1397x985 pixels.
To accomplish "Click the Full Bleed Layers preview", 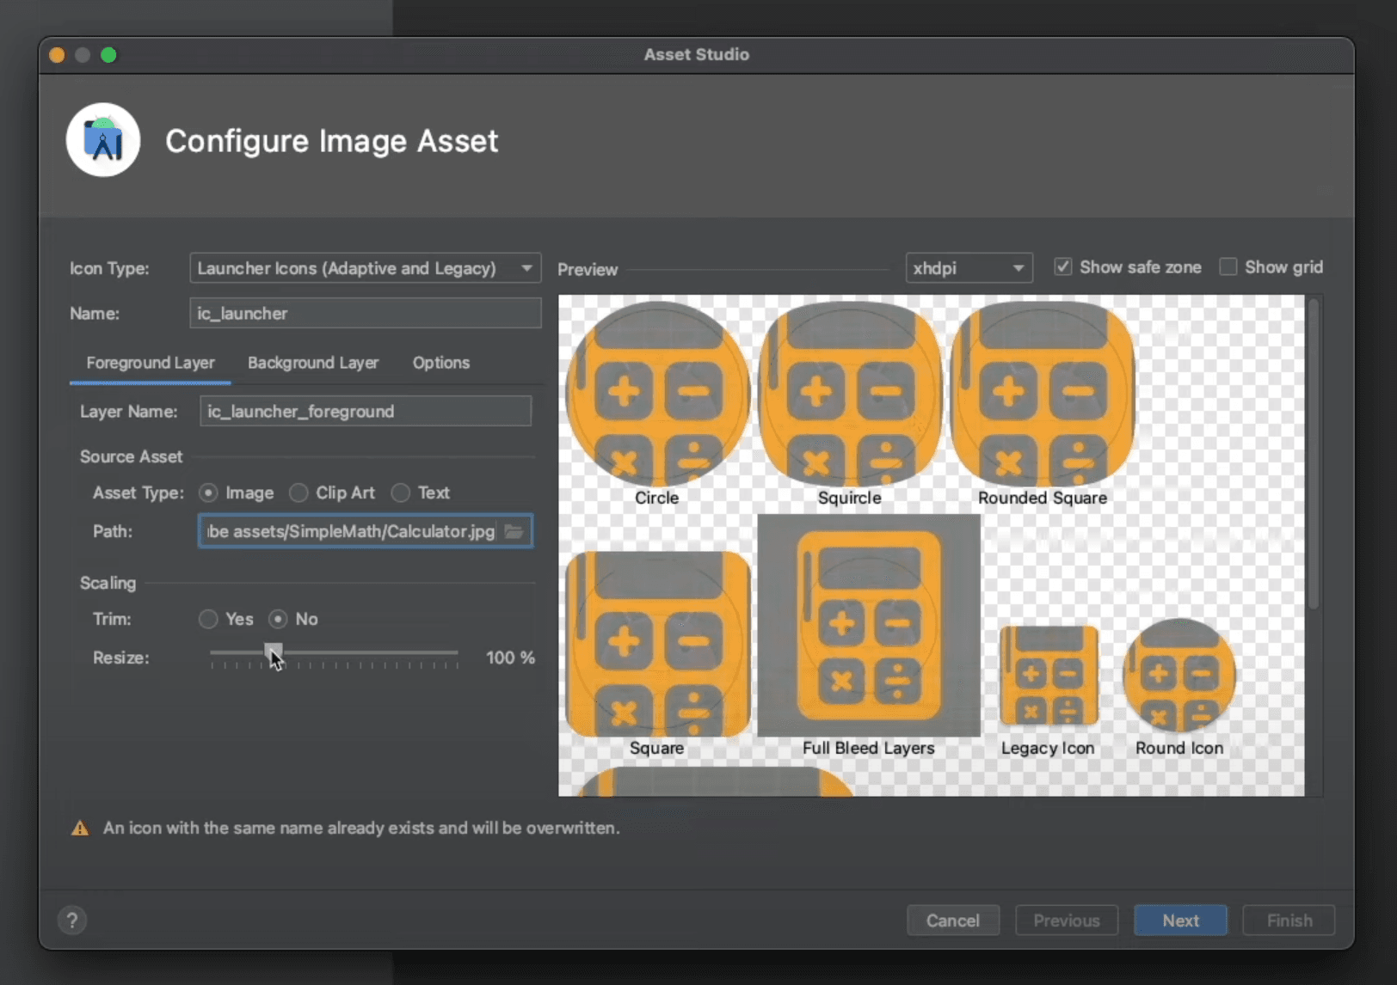I will pyautogui.click(x=867, y=627).
